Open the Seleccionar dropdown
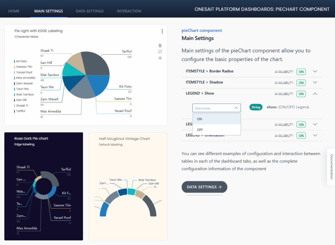335x245 pixels. click(x=216, y=108)
